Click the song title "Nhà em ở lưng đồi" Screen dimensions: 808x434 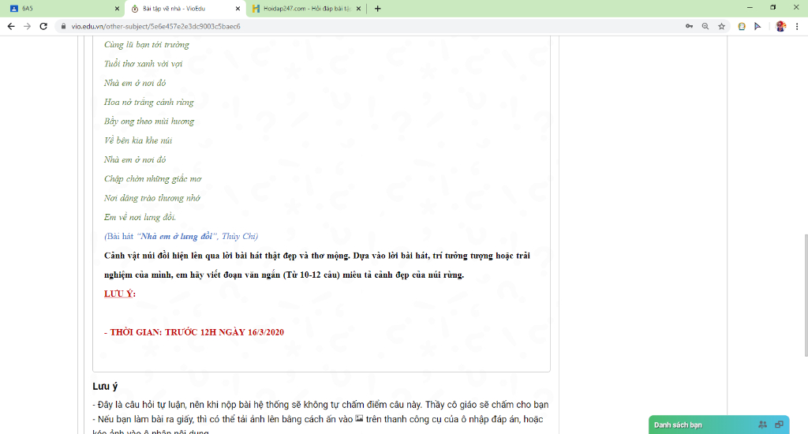[176, 236]
